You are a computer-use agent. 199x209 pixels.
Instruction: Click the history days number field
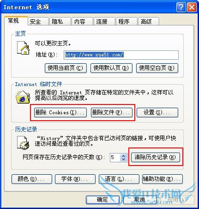coord(115,158)
